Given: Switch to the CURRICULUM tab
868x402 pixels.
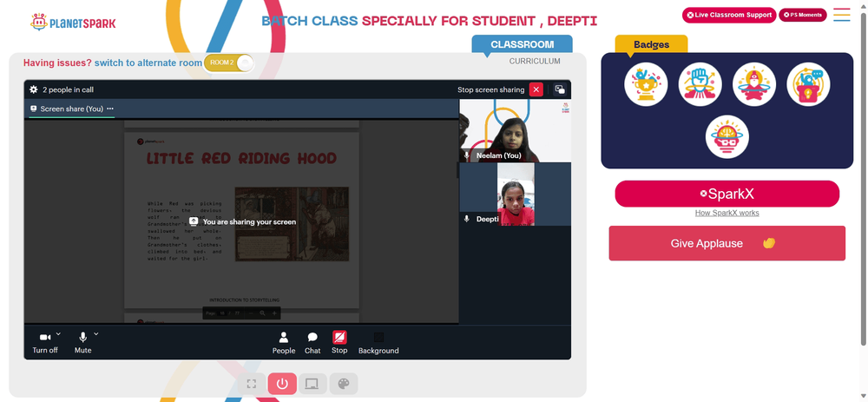Looking at the screenshot, I should tap(535, 62).
